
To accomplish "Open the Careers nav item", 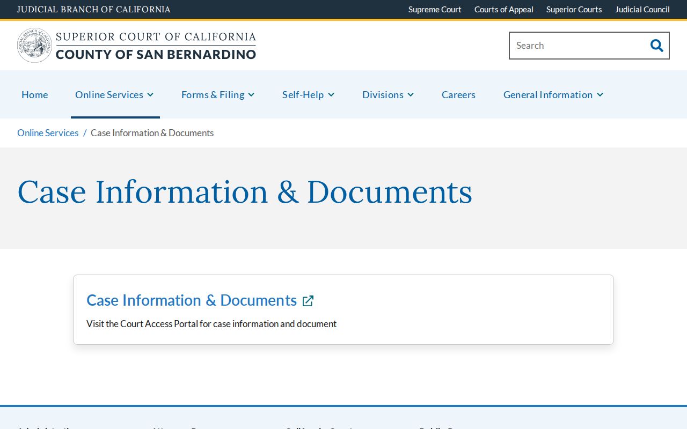I will click(458, 95).
